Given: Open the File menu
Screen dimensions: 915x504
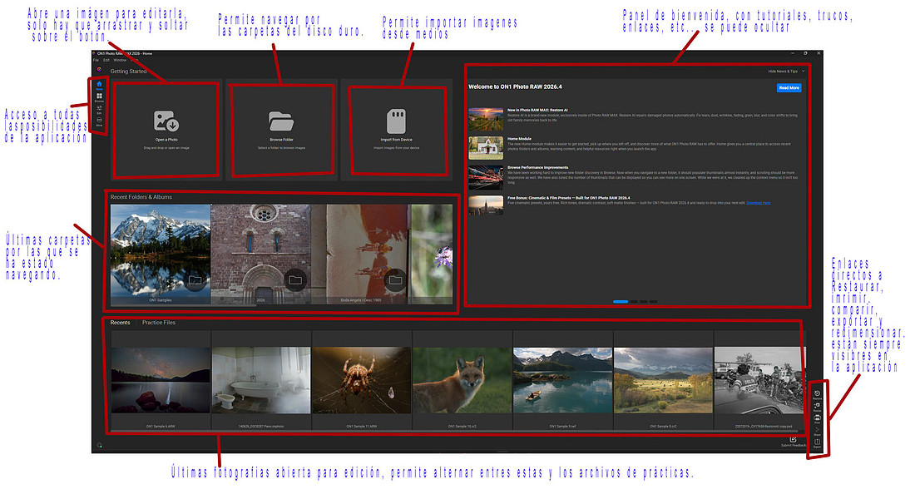Looking at the screenshot, I should coord(96,60).
